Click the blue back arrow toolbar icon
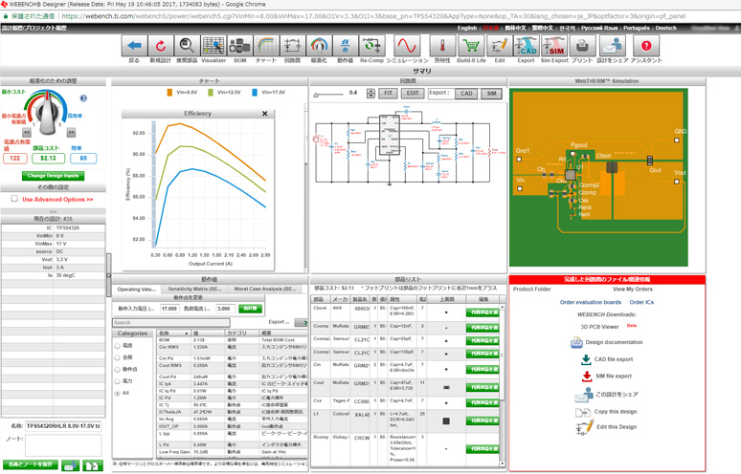741x474 pixels. (x=134, y=46)
